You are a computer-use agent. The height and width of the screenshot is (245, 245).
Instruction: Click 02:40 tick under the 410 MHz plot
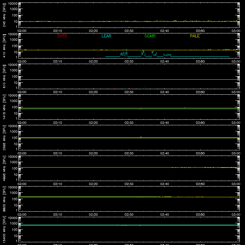[x=164, y=62]
